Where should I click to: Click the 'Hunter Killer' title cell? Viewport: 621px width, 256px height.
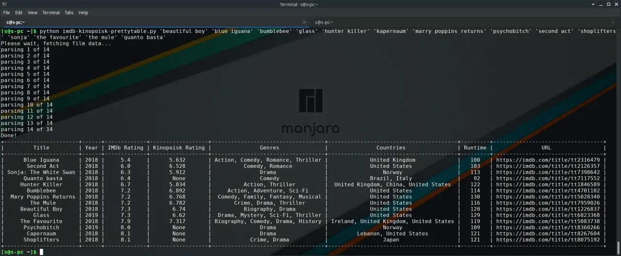click(x=41, y=185)
